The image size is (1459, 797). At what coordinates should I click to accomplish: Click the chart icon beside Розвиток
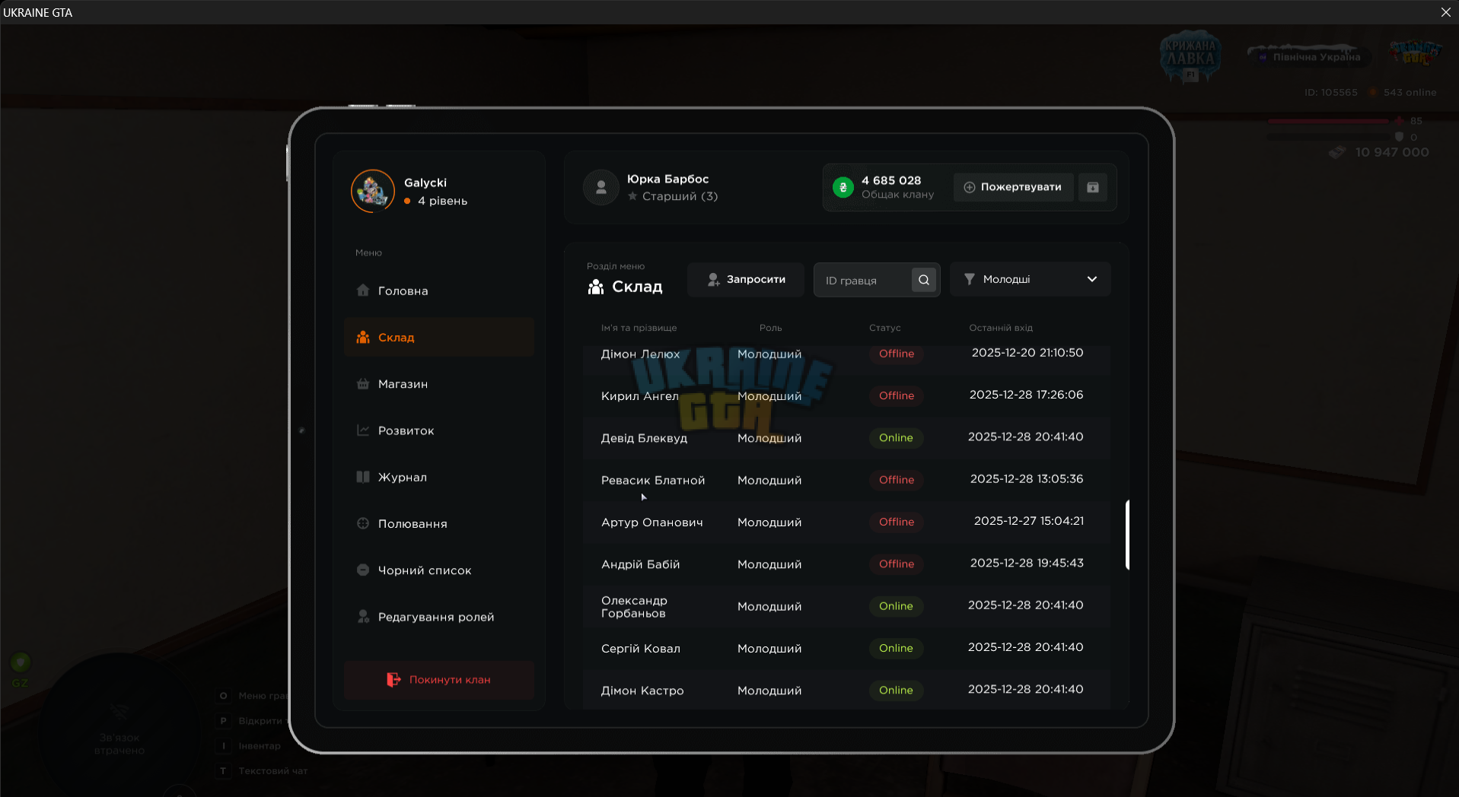pyautogui.click(x=363, y=430)
